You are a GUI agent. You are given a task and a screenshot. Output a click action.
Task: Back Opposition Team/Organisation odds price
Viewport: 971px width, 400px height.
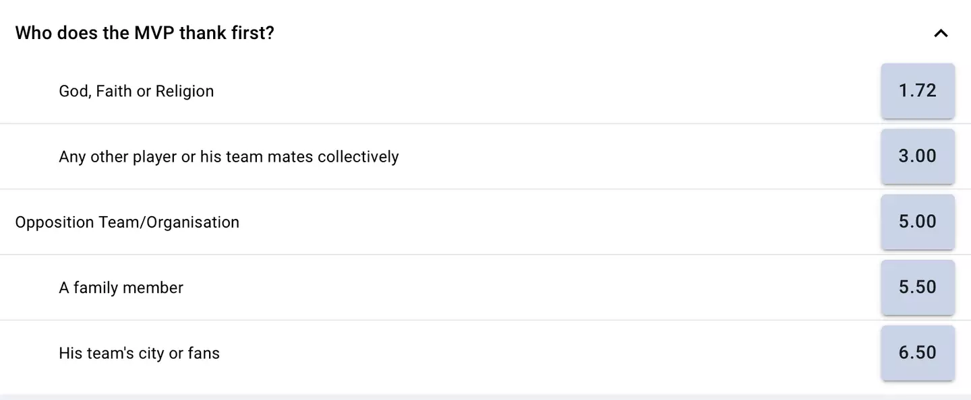(x=917, y=222)
